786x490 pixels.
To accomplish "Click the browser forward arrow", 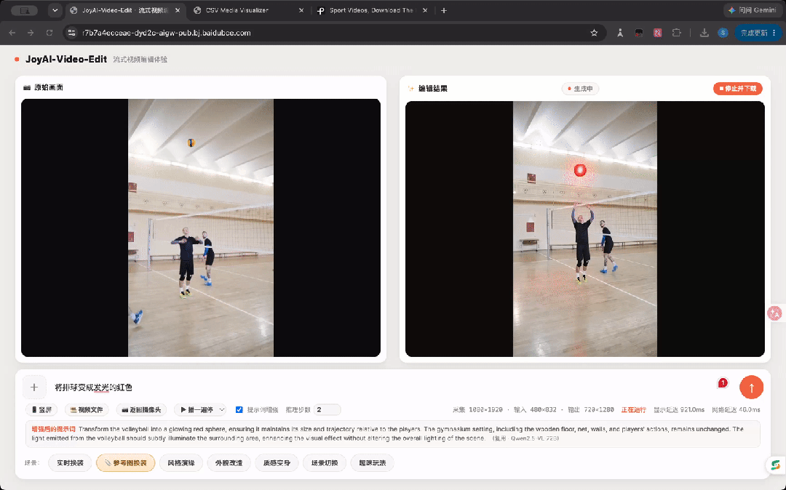I will coord(31,33).
